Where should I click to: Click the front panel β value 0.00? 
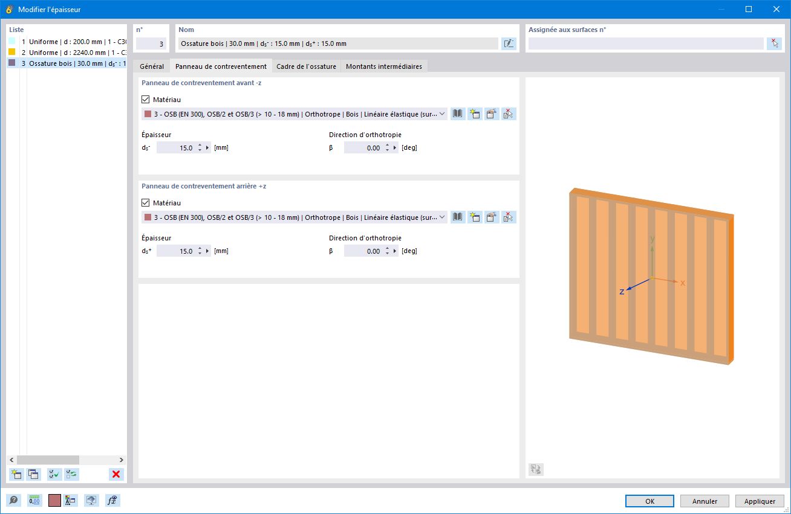point(363,148)
